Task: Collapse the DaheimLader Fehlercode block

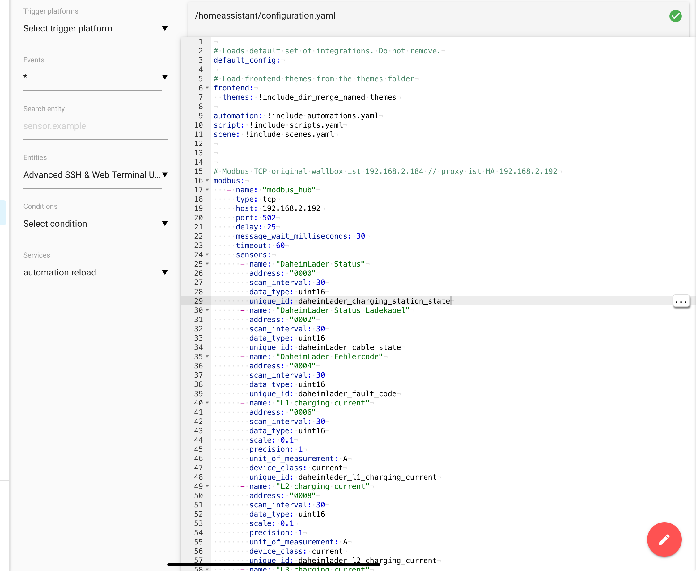Action: tap(207, 357)
